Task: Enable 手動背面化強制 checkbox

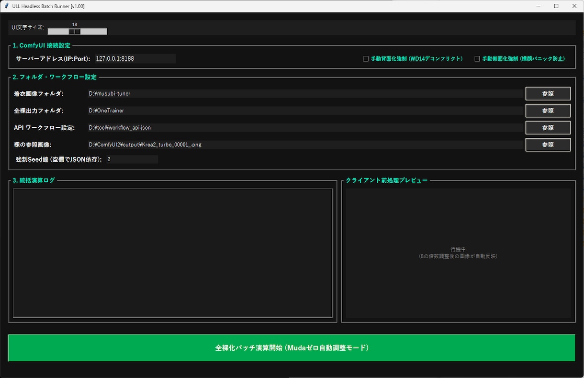Action: pyautogui.click(x=366, y=59)
